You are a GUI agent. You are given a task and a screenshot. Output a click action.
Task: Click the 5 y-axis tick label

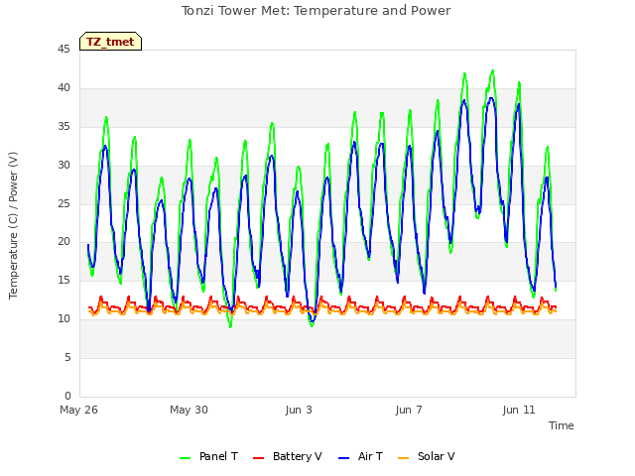67,357
